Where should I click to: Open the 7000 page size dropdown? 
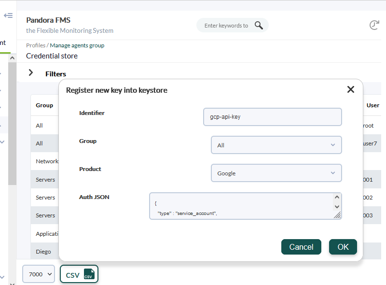click(39, 274)
